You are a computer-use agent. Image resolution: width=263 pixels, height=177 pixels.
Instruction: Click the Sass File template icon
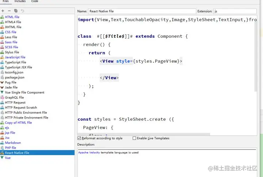2,42
